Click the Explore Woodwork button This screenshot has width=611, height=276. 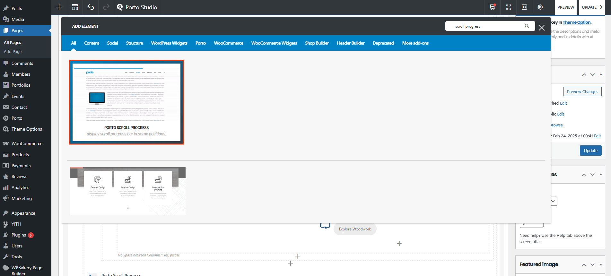pos(355,229)
